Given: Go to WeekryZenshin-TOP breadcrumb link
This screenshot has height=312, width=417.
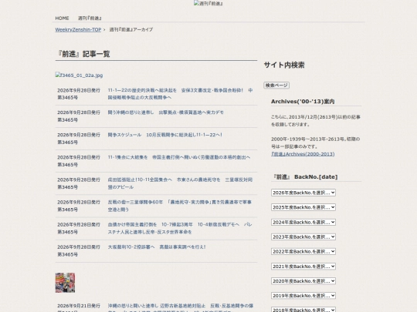Looking at the screenshot, I should coord(78,29).
